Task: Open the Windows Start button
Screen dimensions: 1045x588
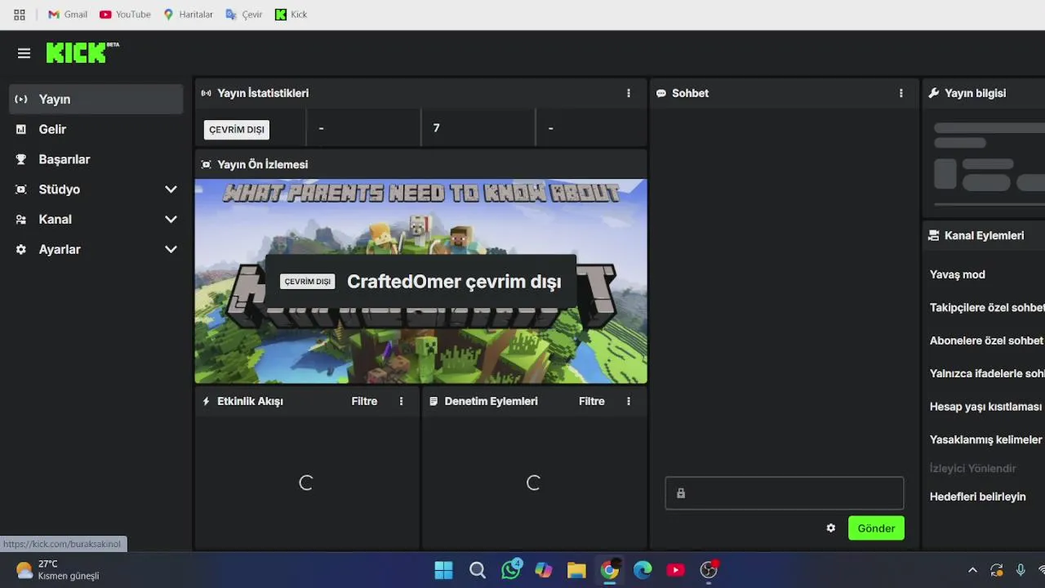Action: point(443,570)
